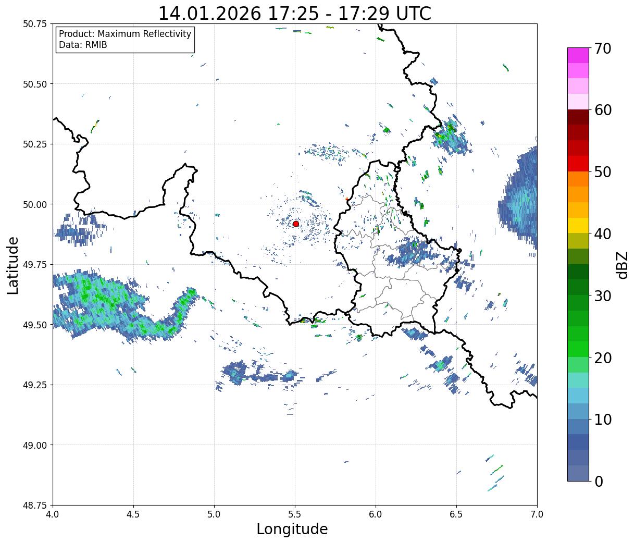This screenshot has width=635, height=542.
Task: Click the 'Data: RMIB' text
Action: click(x=83, y=45)
